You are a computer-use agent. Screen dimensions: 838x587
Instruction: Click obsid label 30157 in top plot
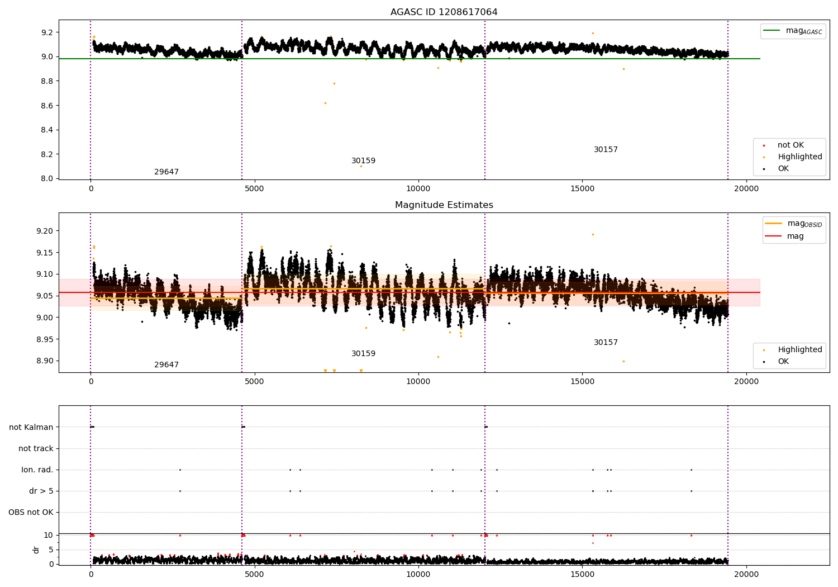pos(606,150)
